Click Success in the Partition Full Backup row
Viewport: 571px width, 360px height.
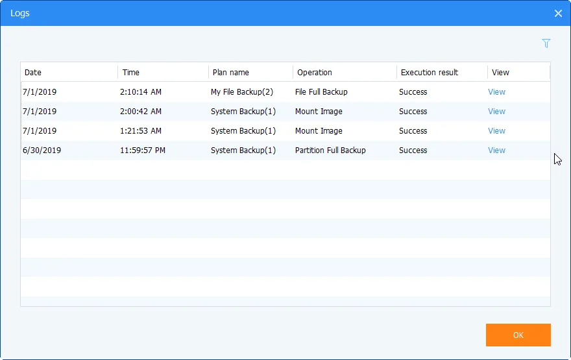coord(413,150)
